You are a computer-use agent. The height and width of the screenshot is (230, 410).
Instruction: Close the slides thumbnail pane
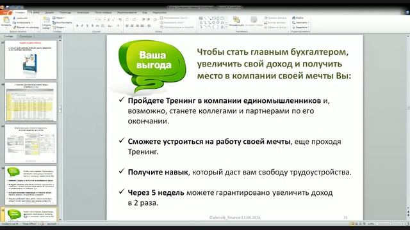click(60, 36)
